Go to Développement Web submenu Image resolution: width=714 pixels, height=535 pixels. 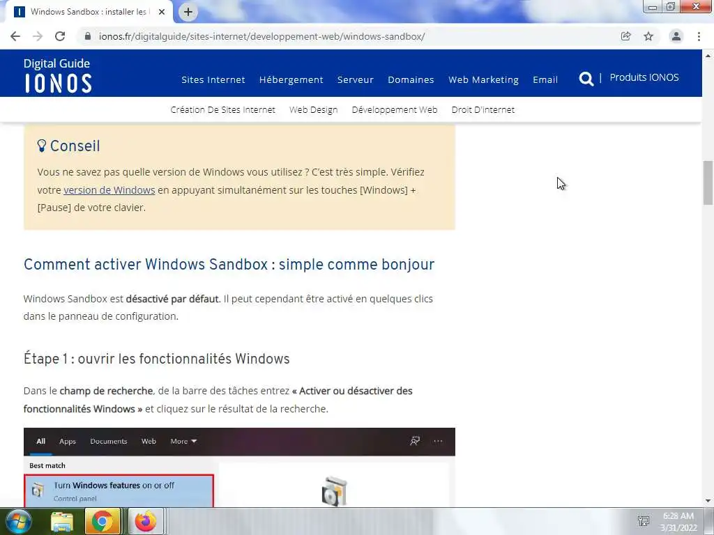(395, 109)
